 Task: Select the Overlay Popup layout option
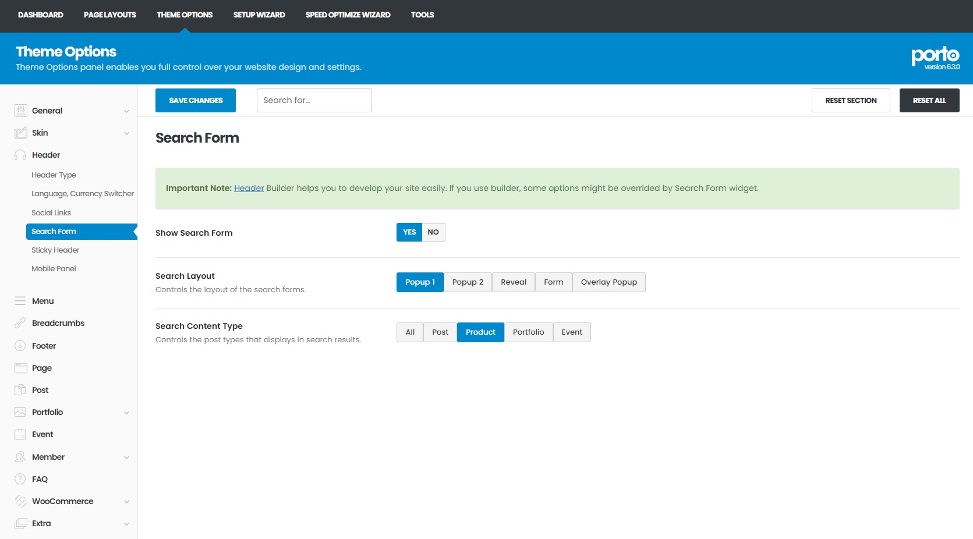608,282
